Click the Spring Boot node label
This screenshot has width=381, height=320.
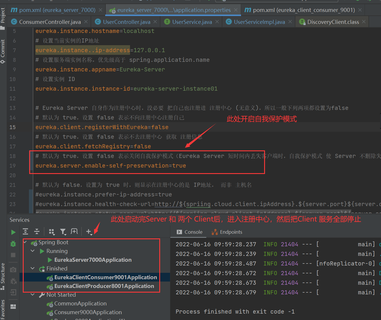click(53, 242)
